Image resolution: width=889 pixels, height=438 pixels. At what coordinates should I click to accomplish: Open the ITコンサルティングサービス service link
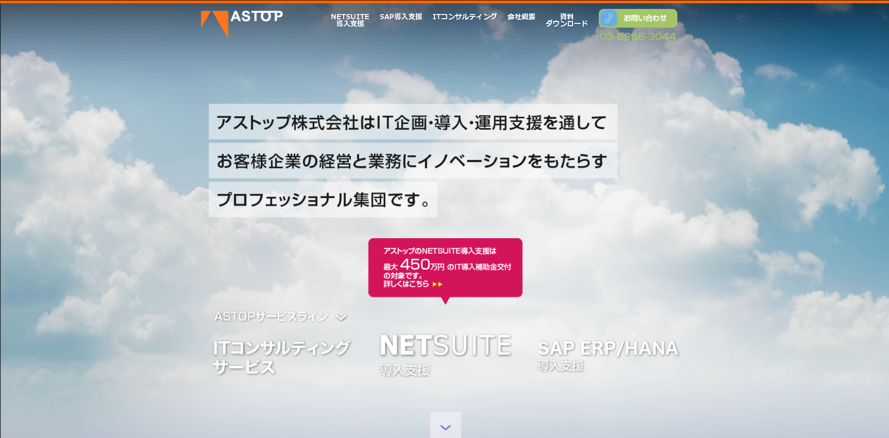coord(281,357)
